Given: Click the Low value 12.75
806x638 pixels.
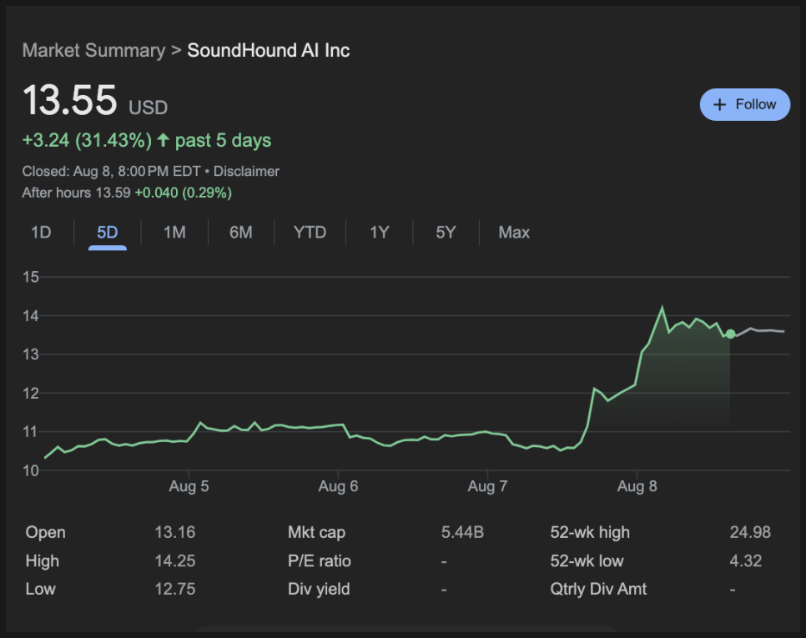Looking at the screenshot, I should [174, 589].
